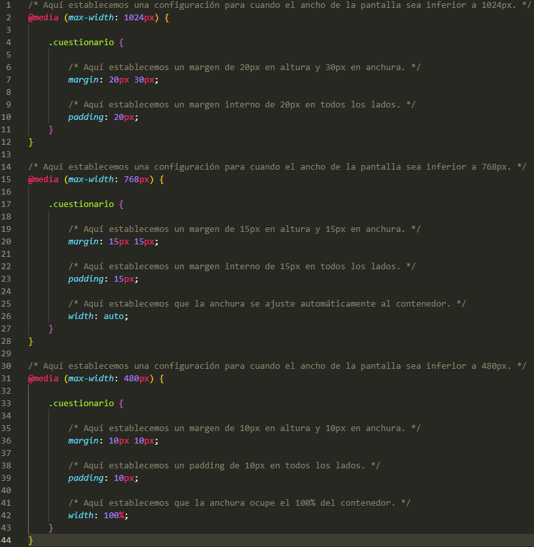534x547 pixels.
Task: Click the max-width keyword on line 2
Action: [91, 18]
